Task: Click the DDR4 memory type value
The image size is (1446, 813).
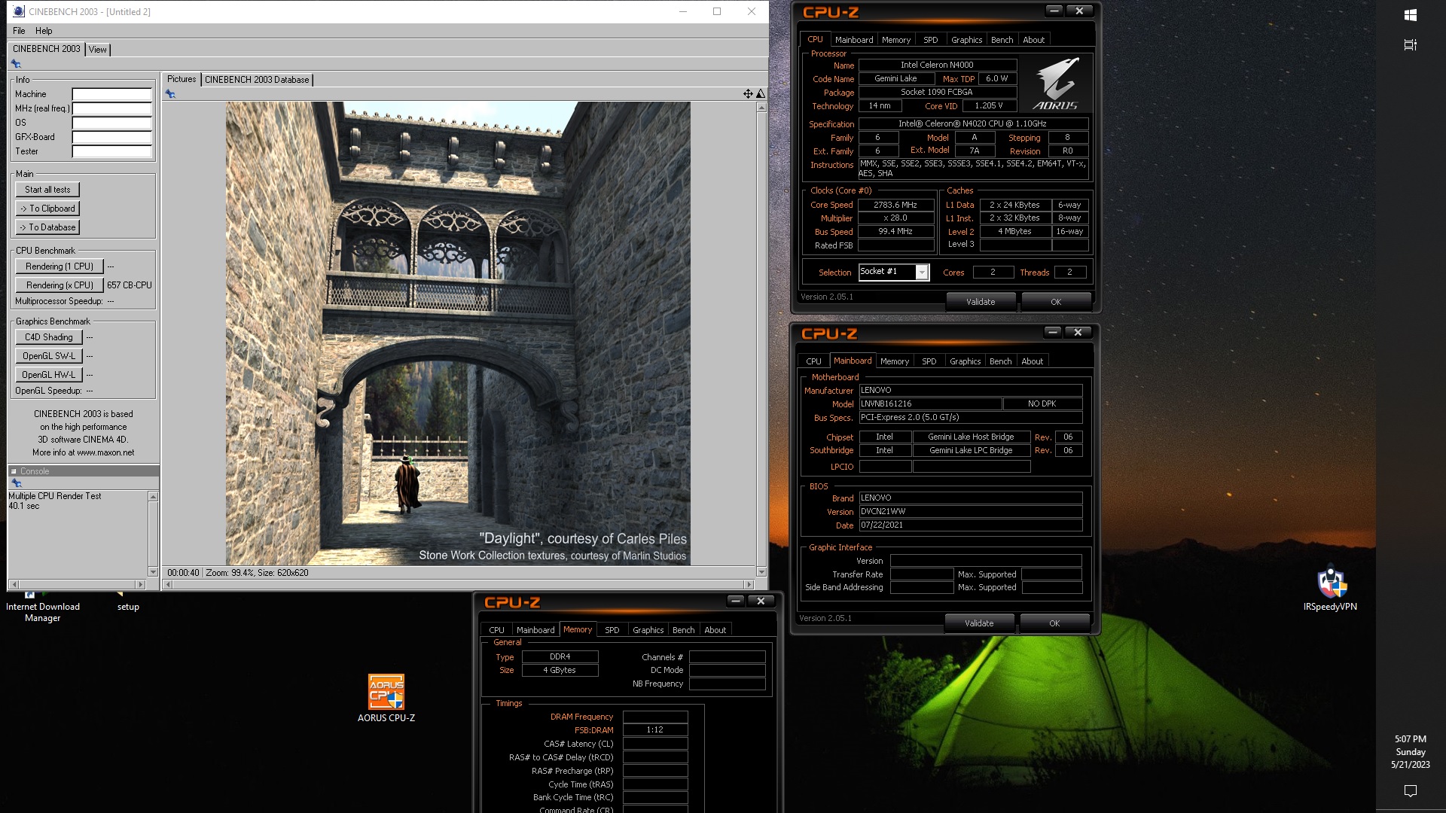Action: tap(560, 657)
